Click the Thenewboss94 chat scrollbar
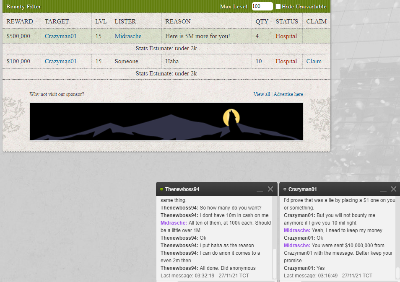Image resolution: width=400 pixels, height=282 pixels. click(x=275, y=264)
